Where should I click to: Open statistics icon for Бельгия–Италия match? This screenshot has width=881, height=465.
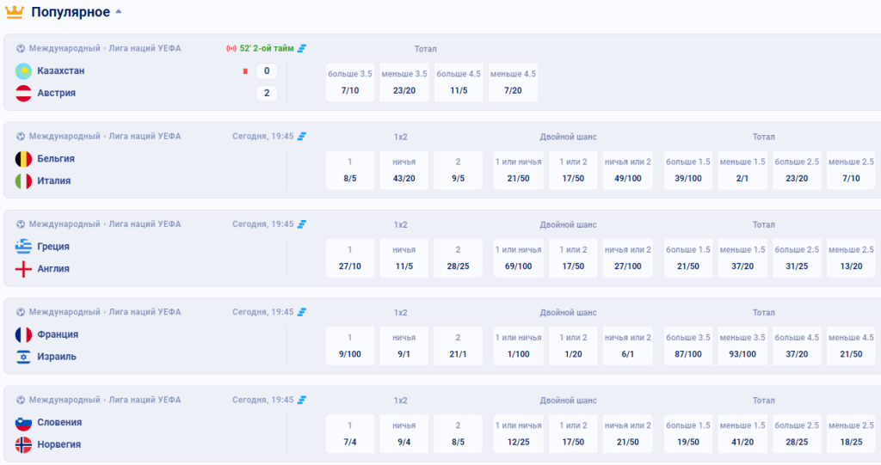coord(302,137)
